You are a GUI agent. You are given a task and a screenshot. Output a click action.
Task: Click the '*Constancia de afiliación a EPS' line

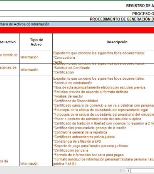(x=77, y=141)
